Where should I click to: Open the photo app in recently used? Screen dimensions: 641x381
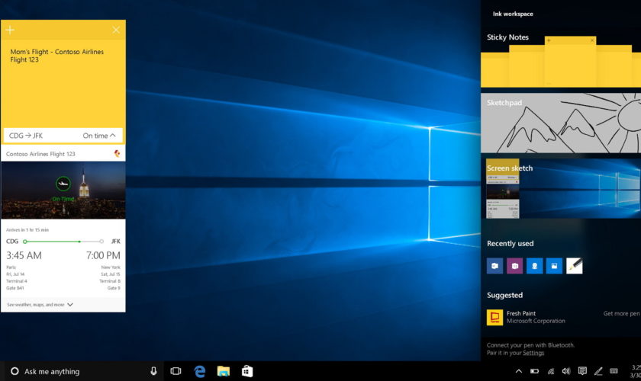554,265
